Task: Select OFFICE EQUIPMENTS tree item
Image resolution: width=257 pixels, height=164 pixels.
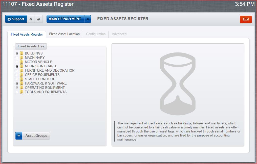Action: pyautogui.click(x=42, y=75)
